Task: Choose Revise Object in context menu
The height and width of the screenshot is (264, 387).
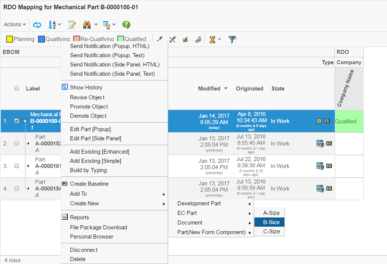Action: [x=87, y=97]
